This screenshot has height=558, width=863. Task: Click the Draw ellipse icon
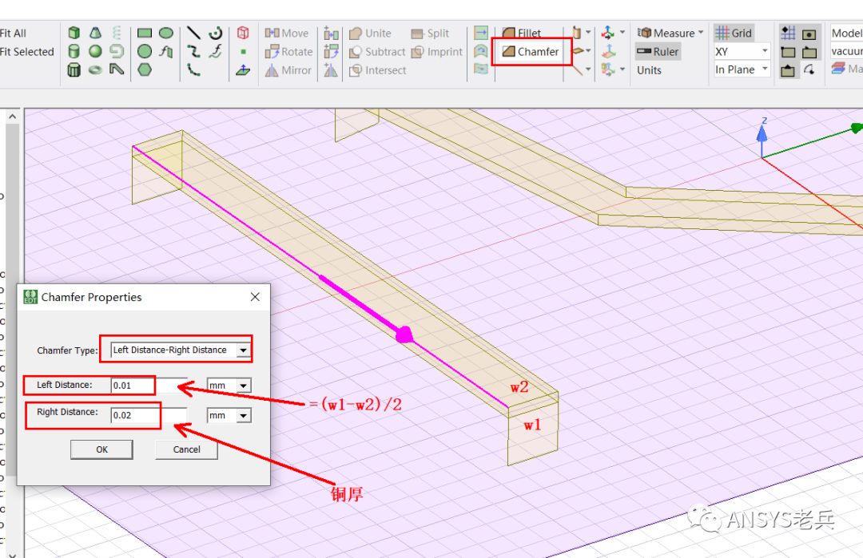coord(166,33)
